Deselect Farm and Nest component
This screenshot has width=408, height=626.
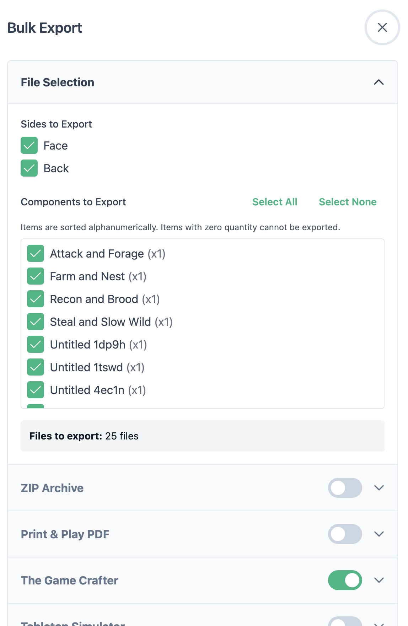(36, 276)
